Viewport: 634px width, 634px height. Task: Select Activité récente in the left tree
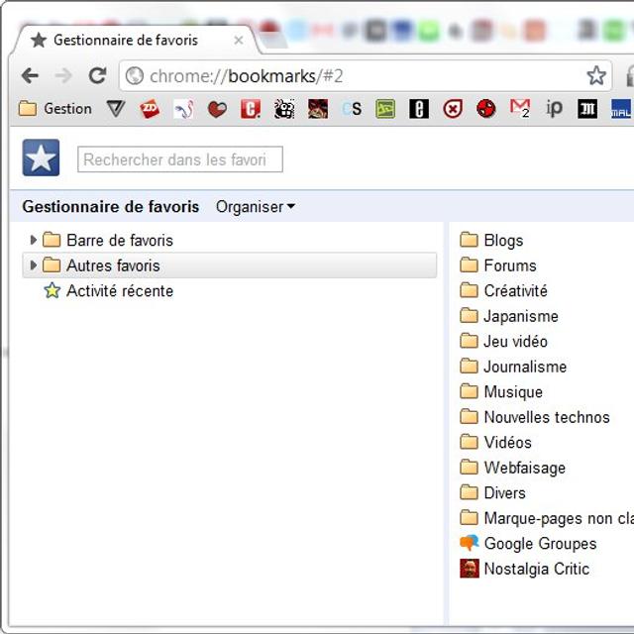pos(119,291)
